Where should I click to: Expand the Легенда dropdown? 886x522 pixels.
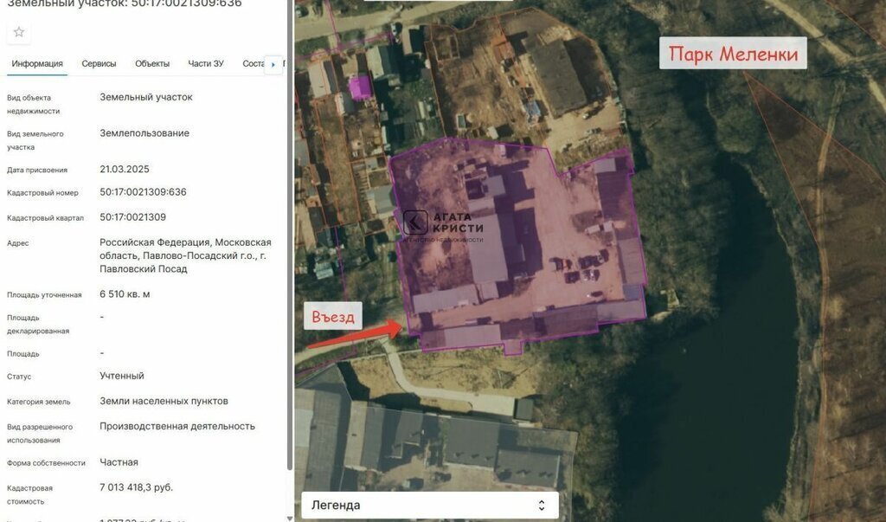click(430, 505)
